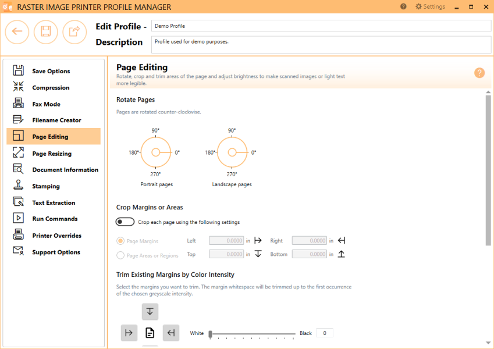Select Page Areas or Regions radio

pyautogui.click(x=120, y=255)
